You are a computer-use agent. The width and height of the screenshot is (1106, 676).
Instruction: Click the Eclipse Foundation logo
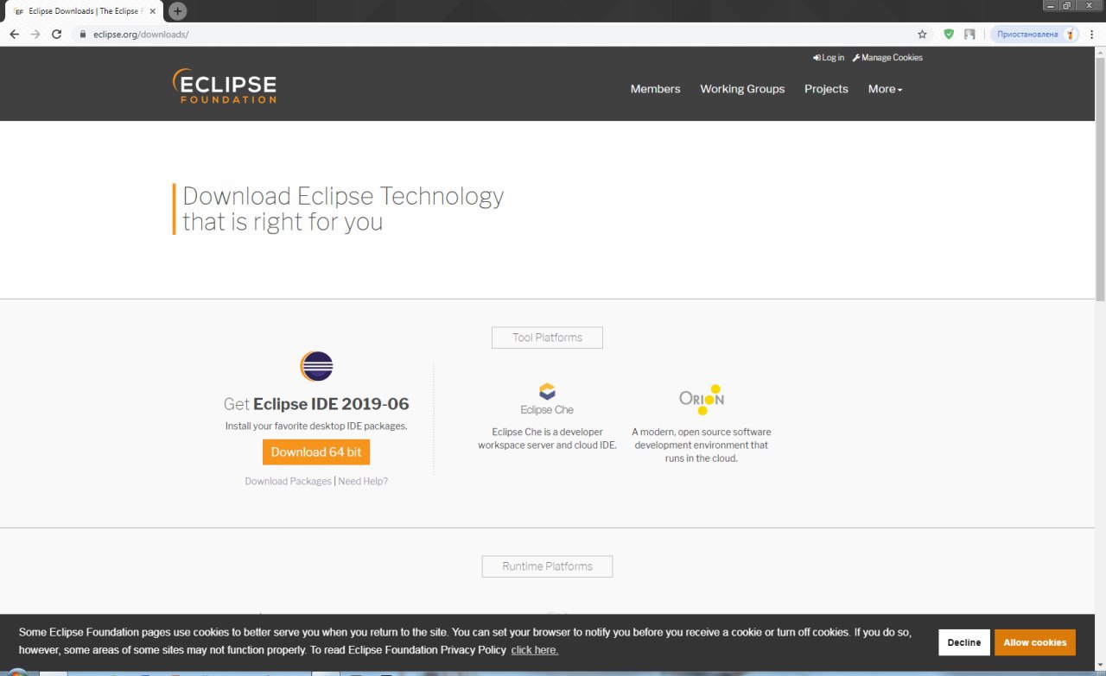[225, 86]
